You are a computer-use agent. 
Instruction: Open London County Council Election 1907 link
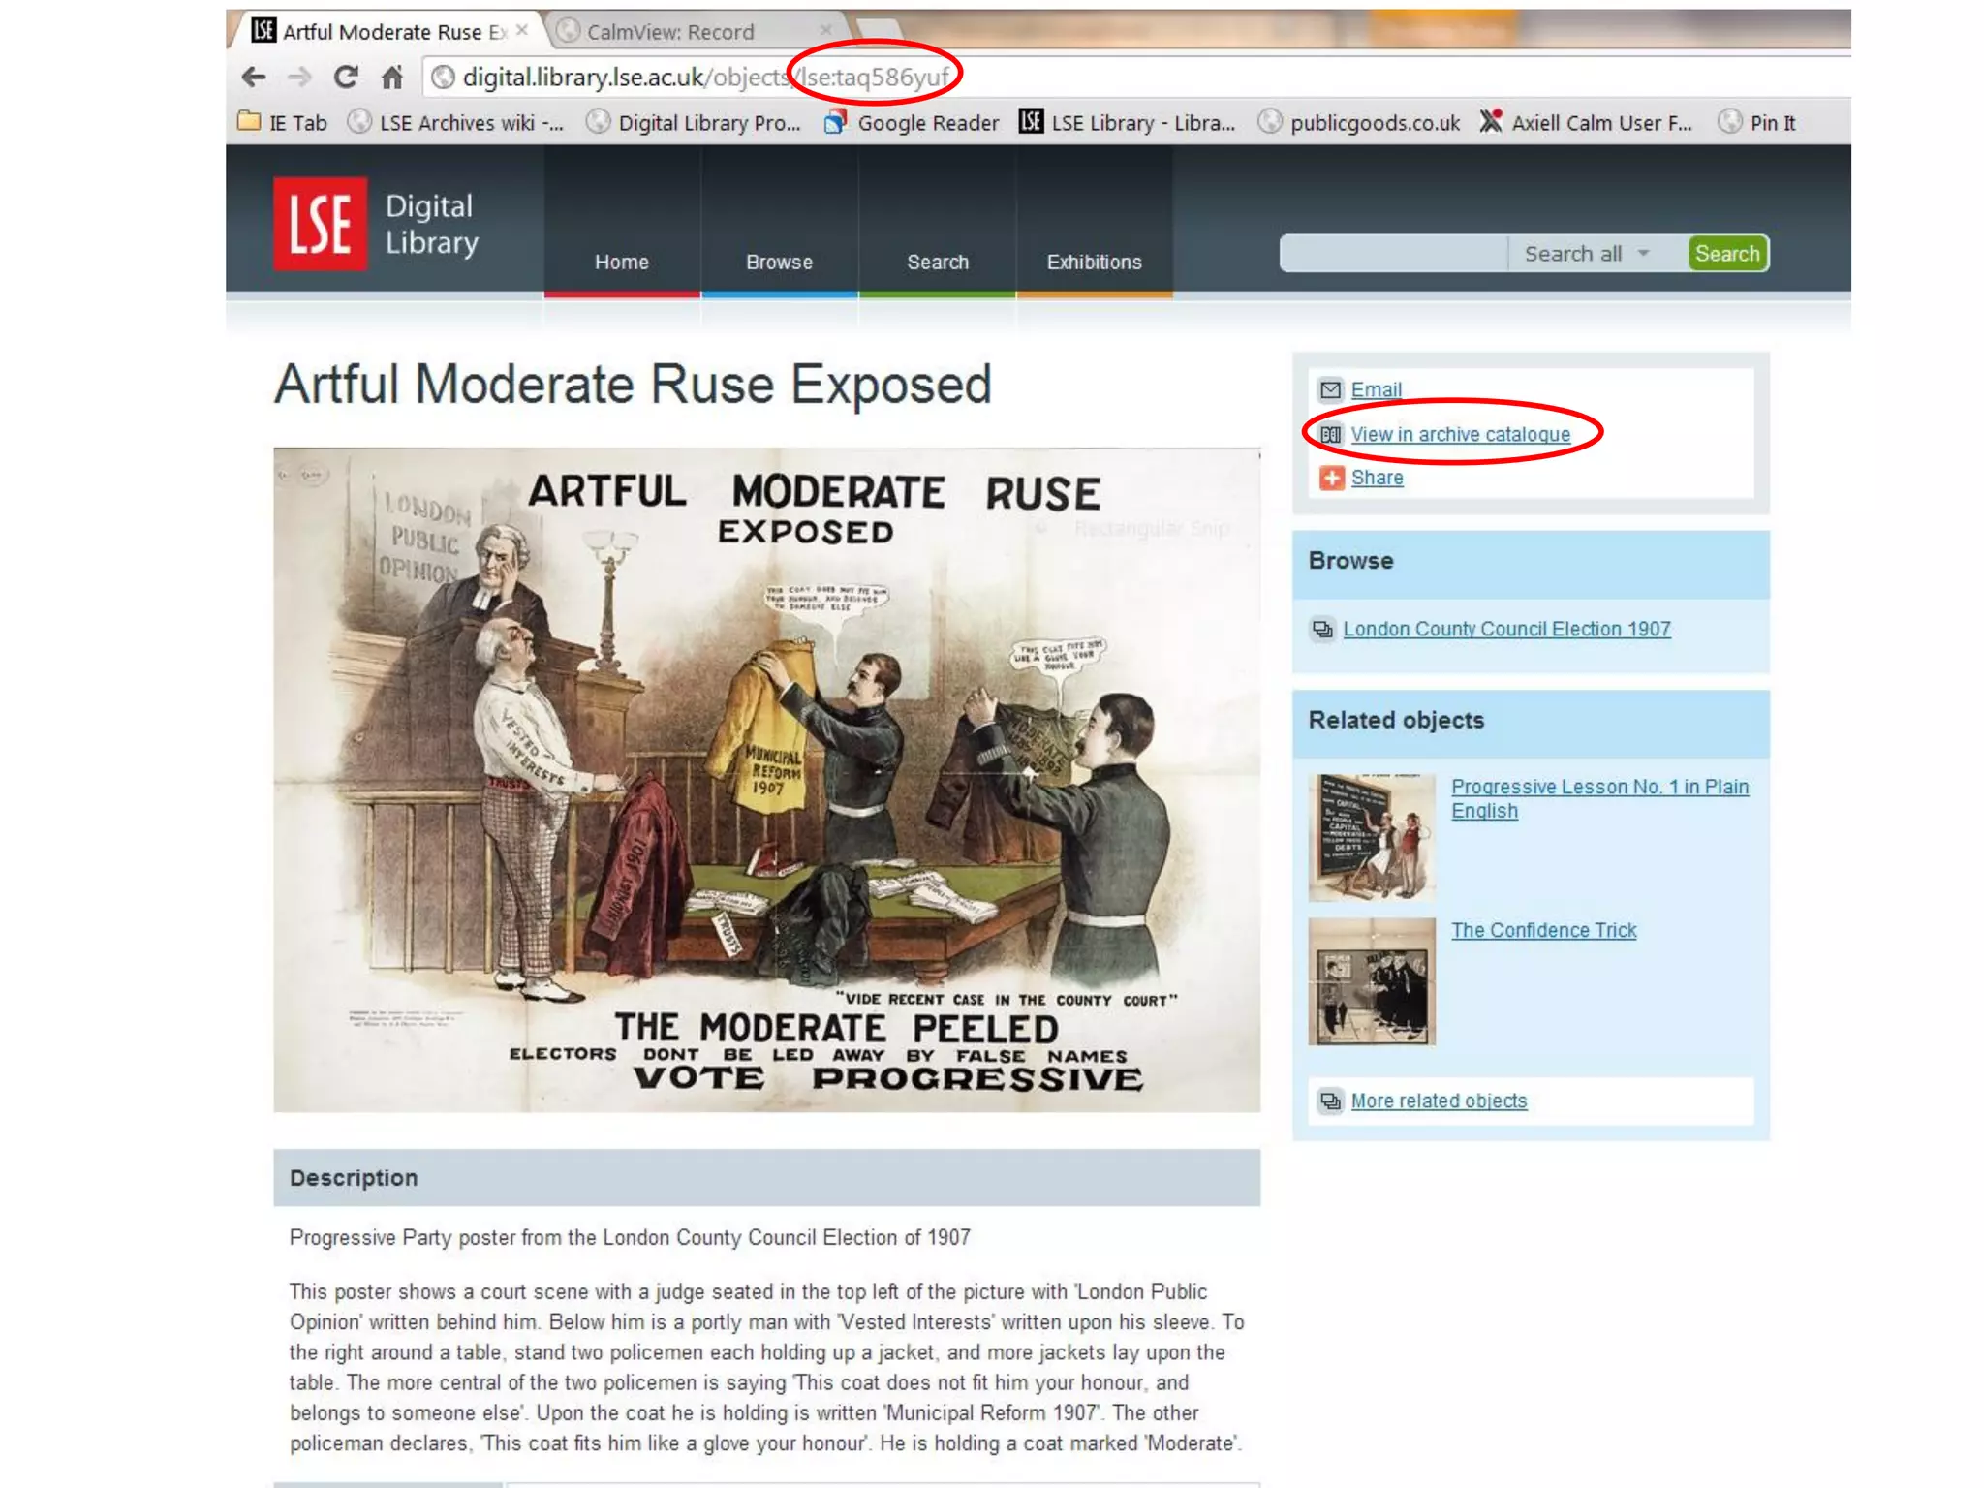pos(1506,629)
